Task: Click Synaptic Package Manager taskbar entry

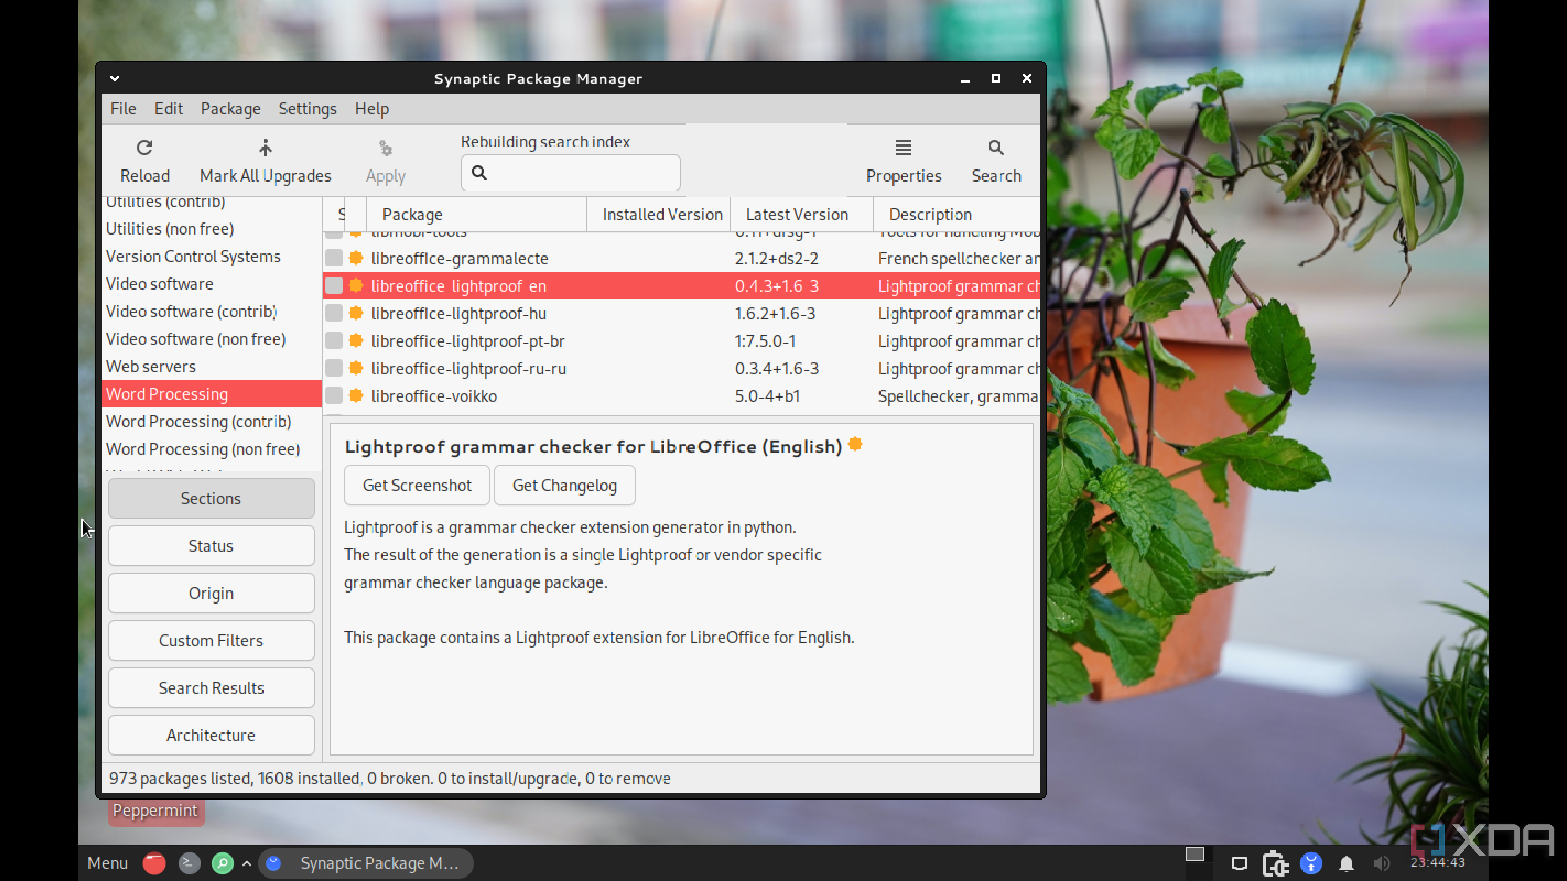Action: [x=366, y=863]
